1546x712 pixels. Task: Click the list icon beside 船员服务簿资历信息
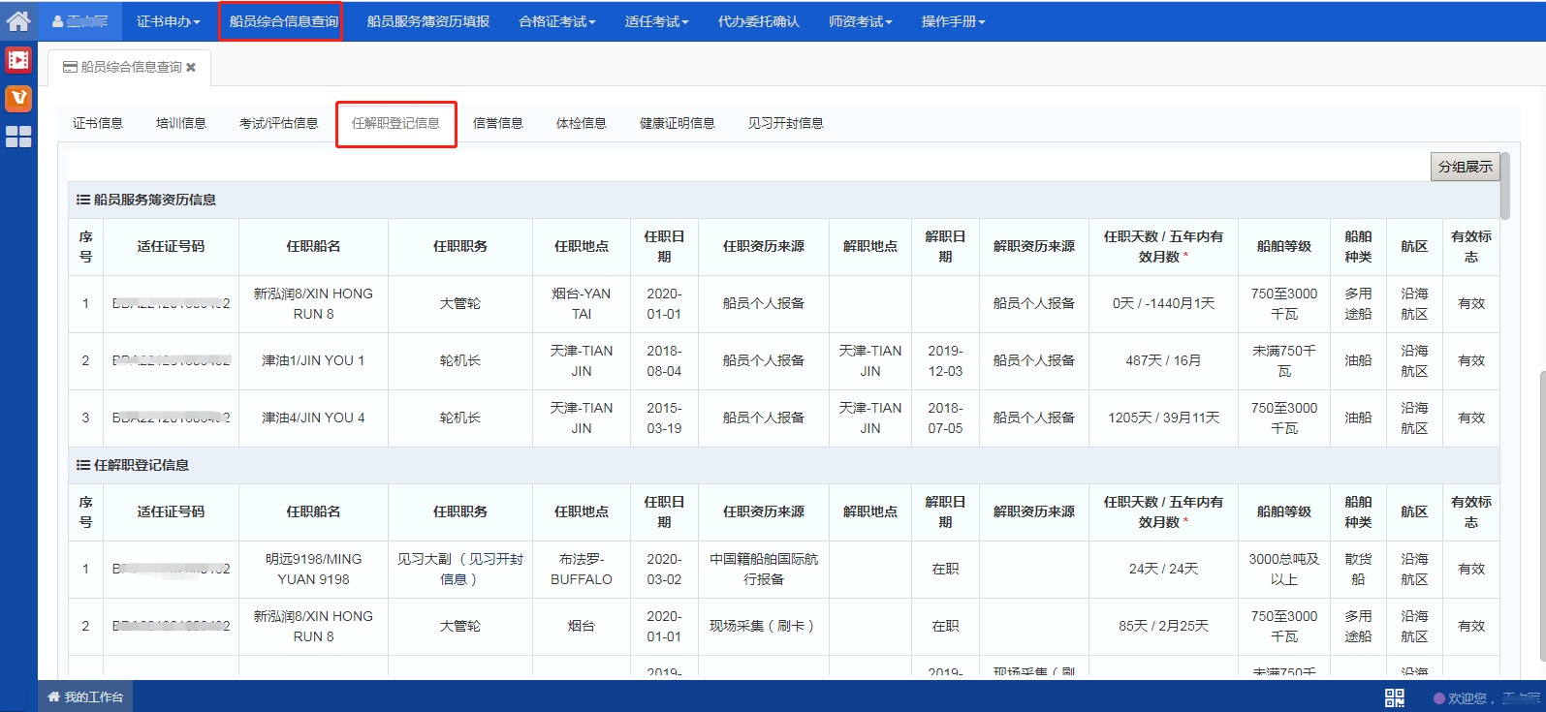click(x=83, y=200)
